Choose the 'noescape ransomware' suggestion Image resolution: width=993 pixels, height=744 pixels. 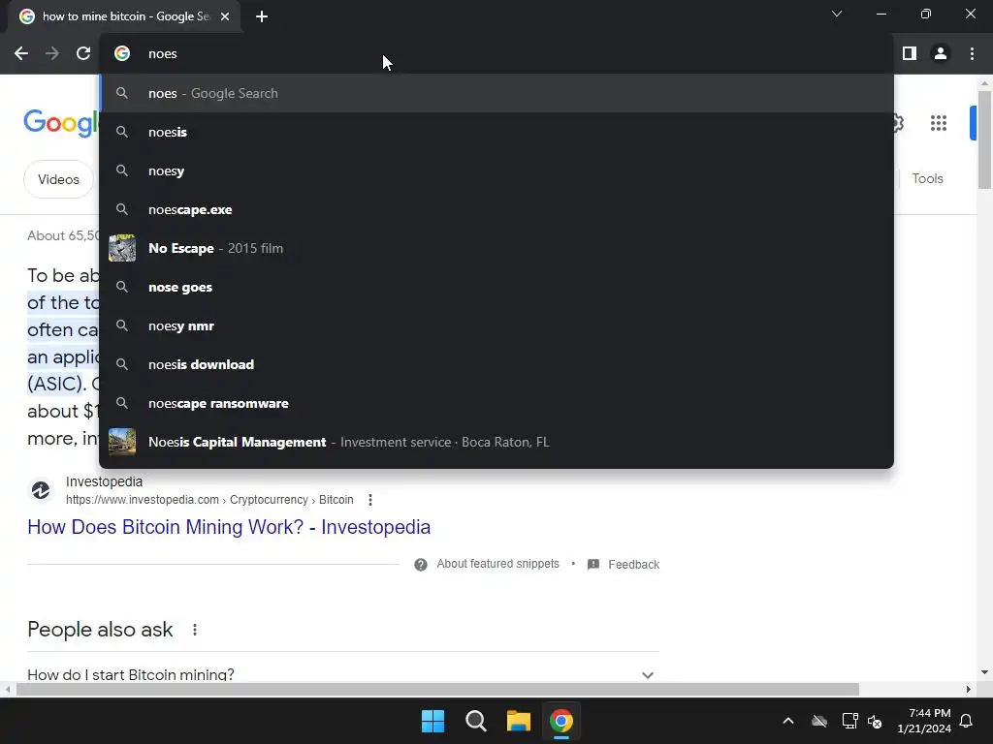point(496,403)
